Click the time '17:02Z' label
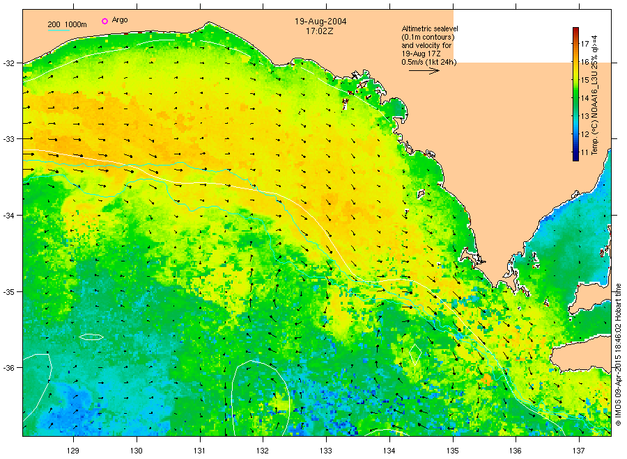Screen dimensions: 627x459 [x=320, y=31]
